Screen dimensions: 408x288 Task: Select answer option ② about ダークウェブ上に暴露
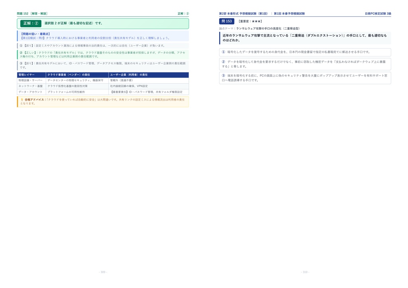(x=305, y=64)
